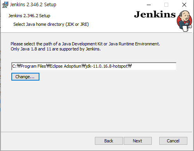
Task: Click the large Jenkins wordmark text
Action: tap(155, 14)
